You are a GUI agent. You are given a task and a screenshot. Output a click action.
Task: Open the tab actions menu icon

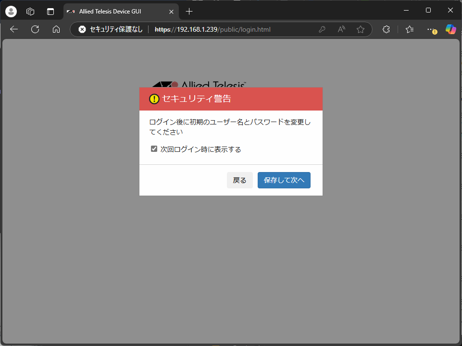pos(50,11)
